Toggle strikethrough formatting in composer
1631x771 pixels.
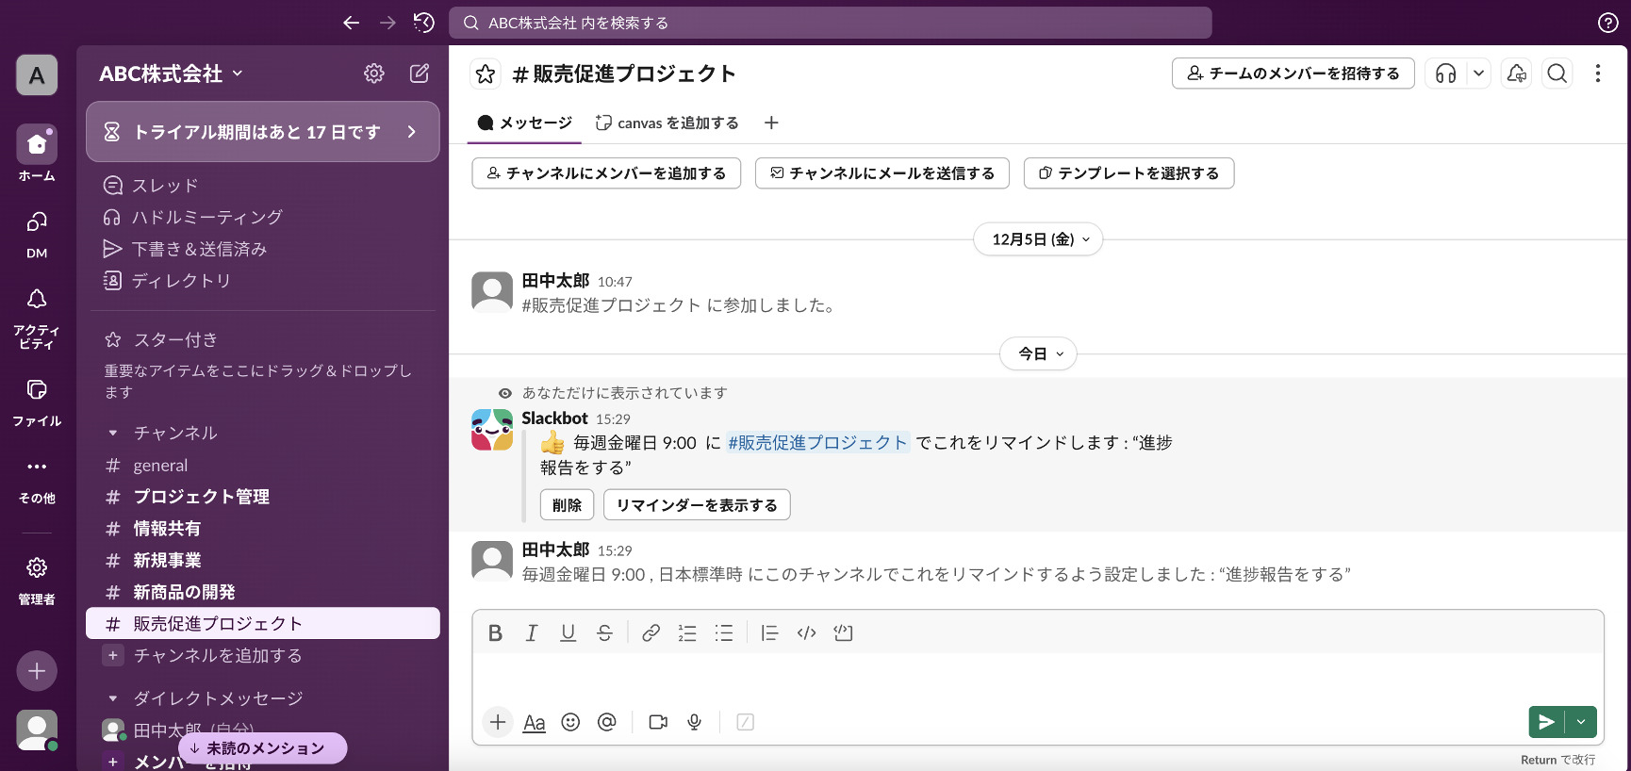[x=604, y=633]
